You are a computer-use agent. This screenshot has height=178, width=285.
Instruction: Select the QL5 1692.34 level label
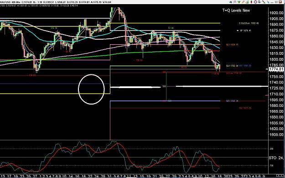[x=232, y=101]
